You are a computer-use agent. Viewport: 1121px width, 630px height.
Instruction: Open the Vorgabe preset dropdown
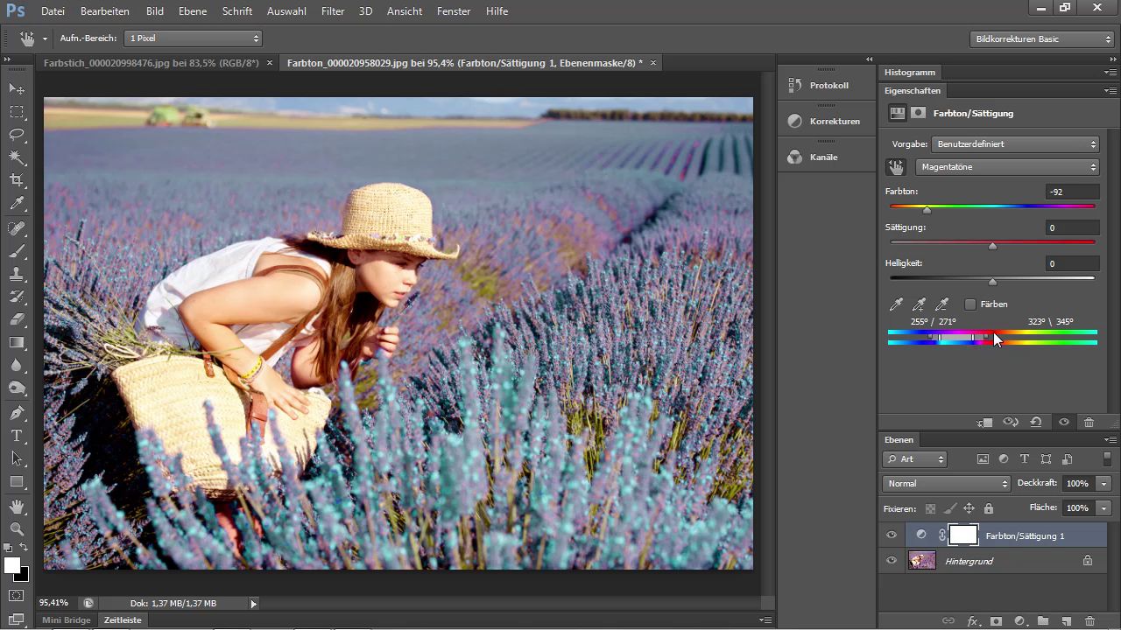[x=1015, y=144]
